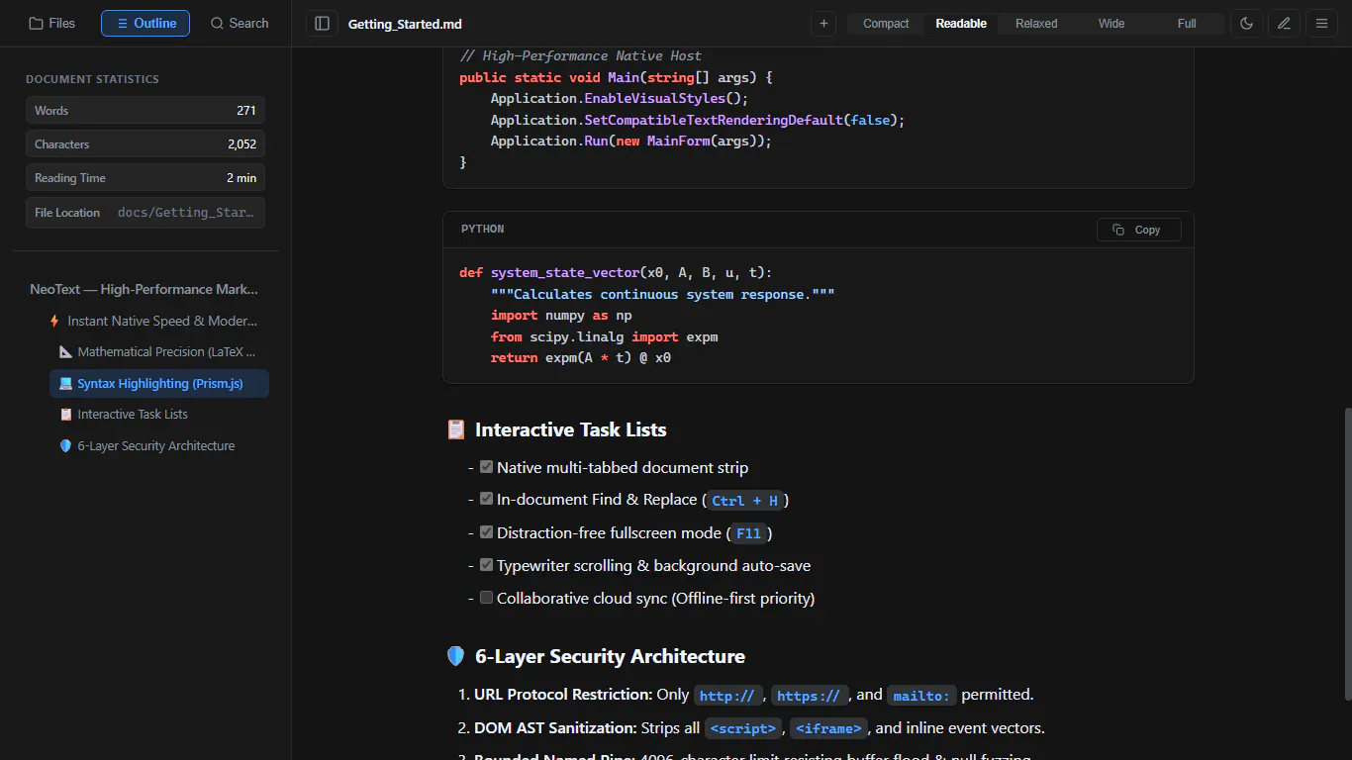Click the F11 keyboard shortcut badge
1352x760 pixels.
coord(749,533)
